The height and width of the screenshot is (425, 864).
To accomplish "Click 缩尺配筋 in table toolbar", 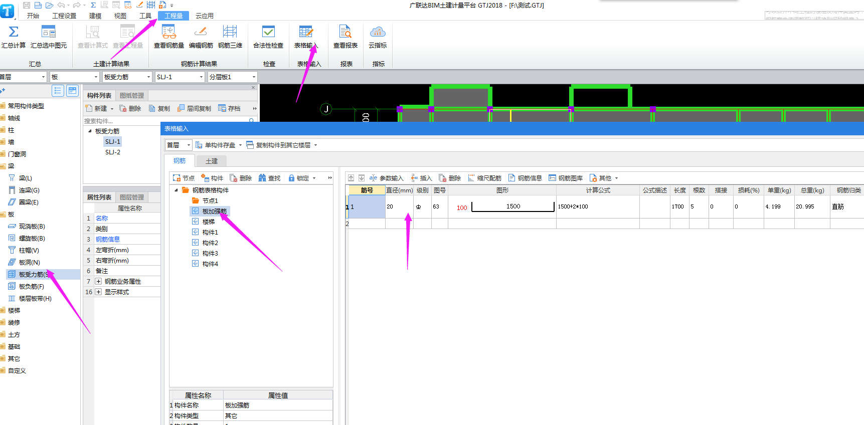I will pos(484,178).
